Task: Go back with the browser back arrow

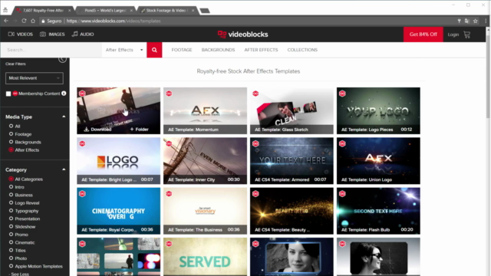Action: 6,21
